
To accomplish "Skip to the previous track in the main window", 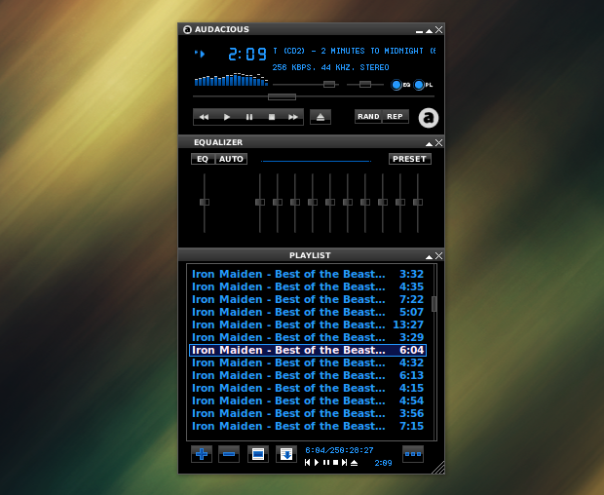I will (x=204, y=117).
